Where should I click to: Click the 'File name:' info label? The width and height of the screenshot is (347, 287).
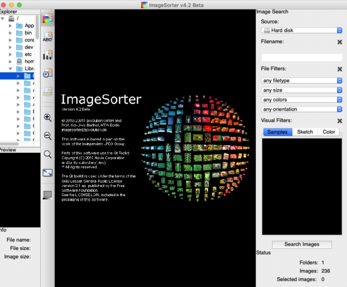19,240
